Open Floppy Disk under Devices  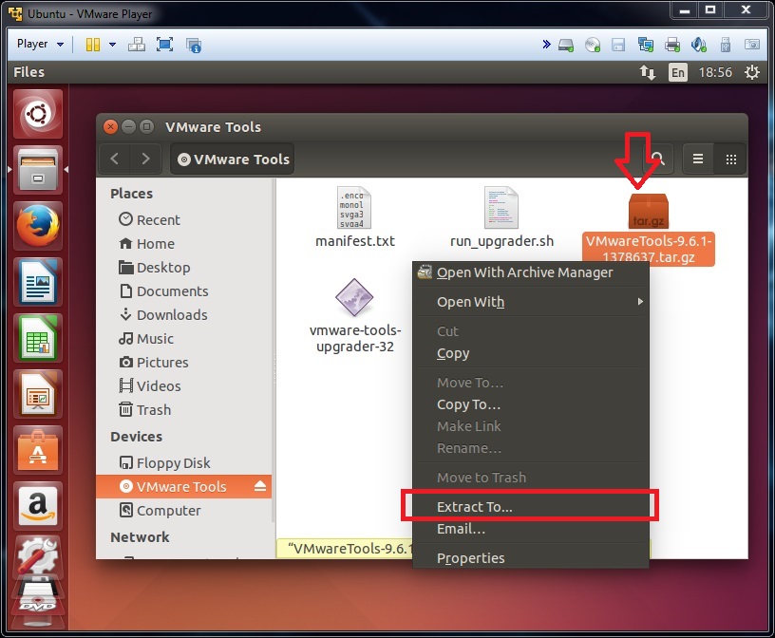pos(184,463)
